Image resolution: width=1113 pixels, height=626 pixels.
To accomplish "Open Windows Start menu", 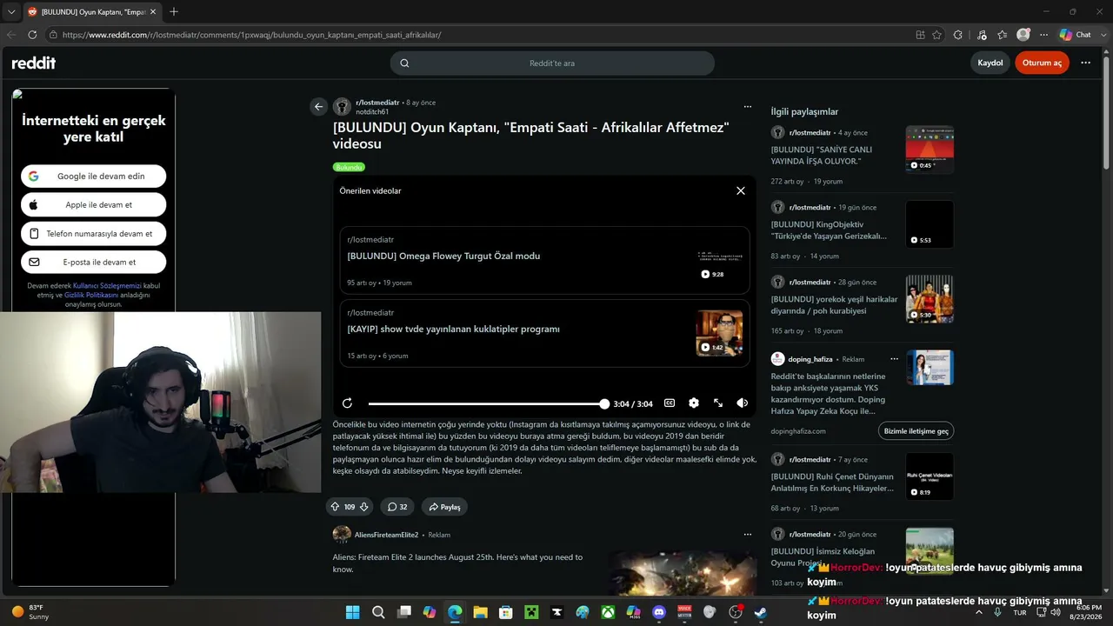I will click(352, 612).
